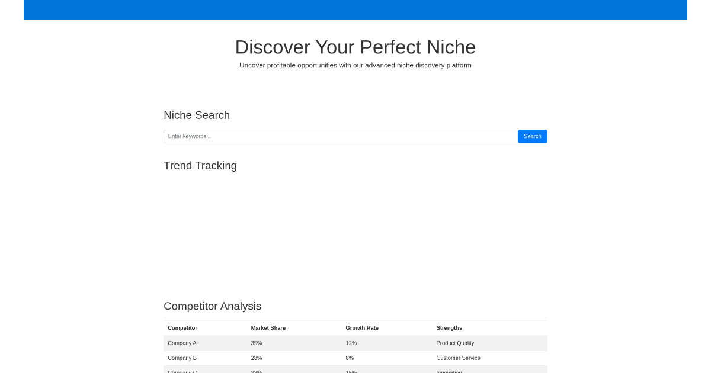Click the Strengths column header
The width and height of the screenshot is (711, 373).
point(449,328)
